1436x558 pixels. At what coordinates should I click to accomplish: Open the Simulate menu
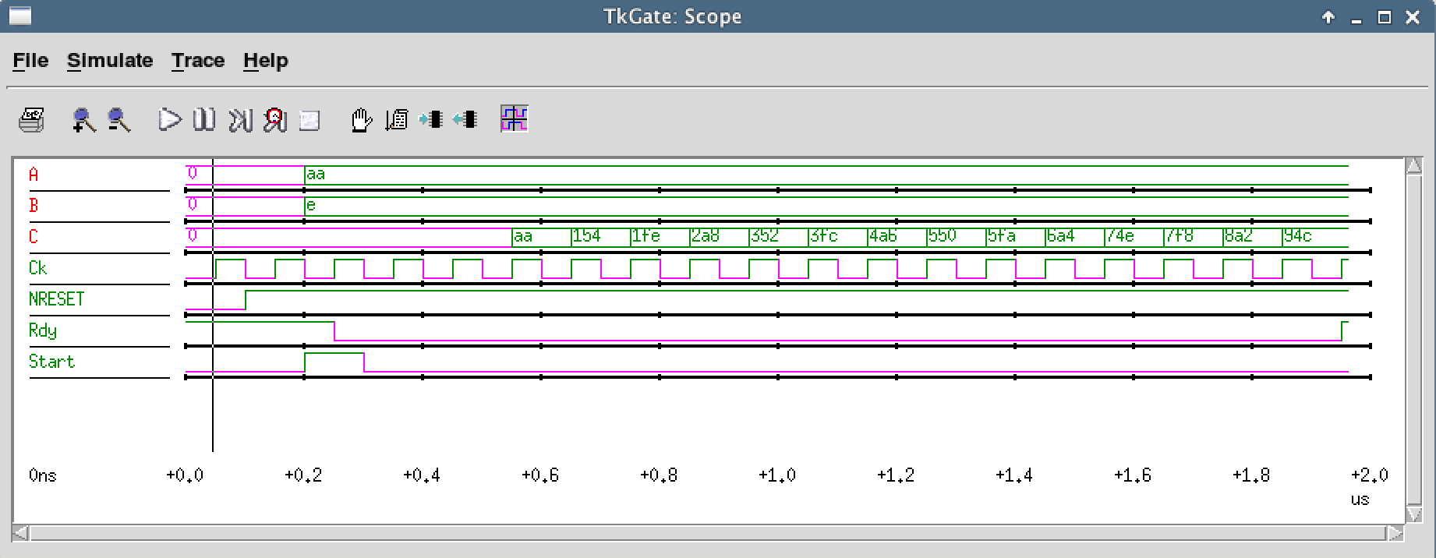110,61
